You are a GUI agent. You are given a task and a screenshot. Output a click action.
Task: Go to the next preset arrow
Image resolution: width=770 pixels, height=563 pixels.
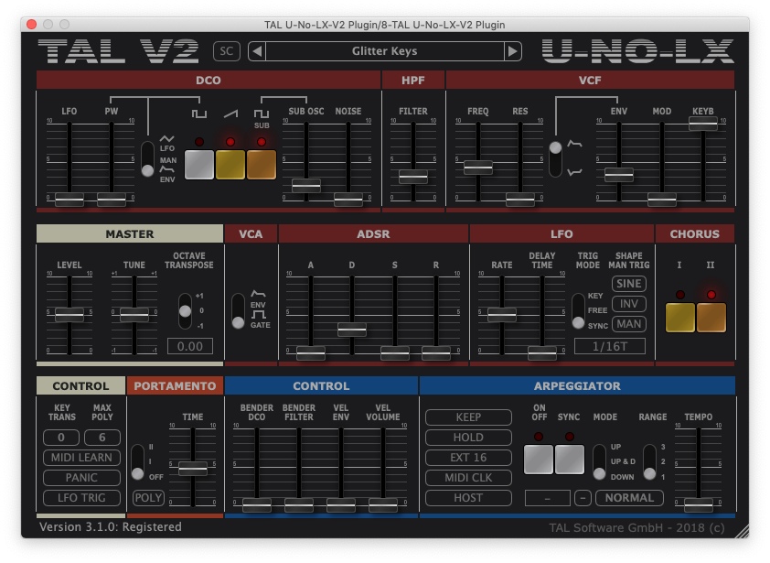coord(513,51)
